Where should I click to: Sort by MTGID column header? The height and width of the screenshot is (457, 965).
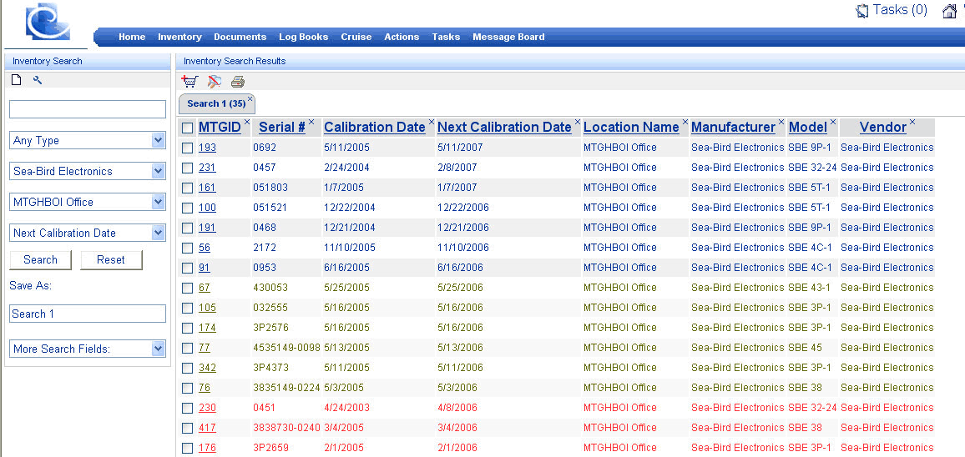pyautogui.click(x=220, y=128)
